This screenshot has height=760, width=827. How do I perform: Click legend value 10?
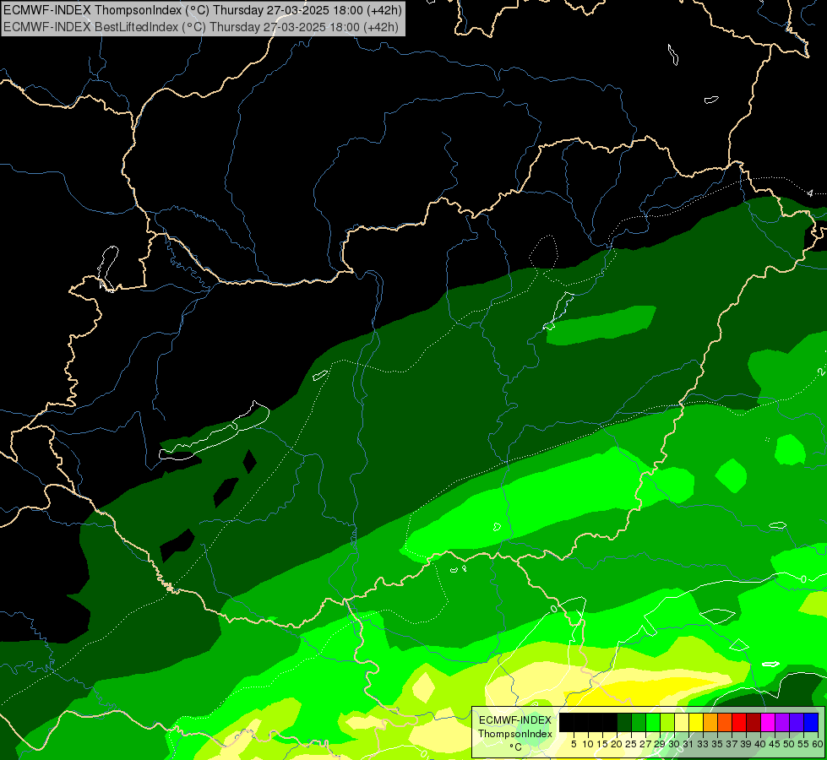pyautogui.click(x=588, y=744)
